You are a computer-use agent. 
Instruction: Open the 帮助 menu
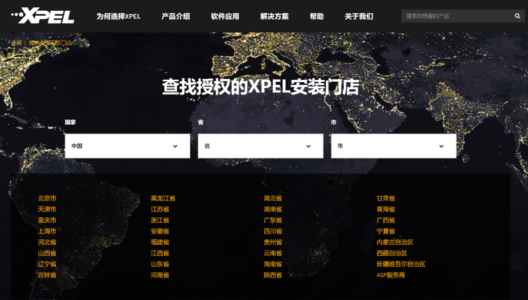tap(316, 16)
